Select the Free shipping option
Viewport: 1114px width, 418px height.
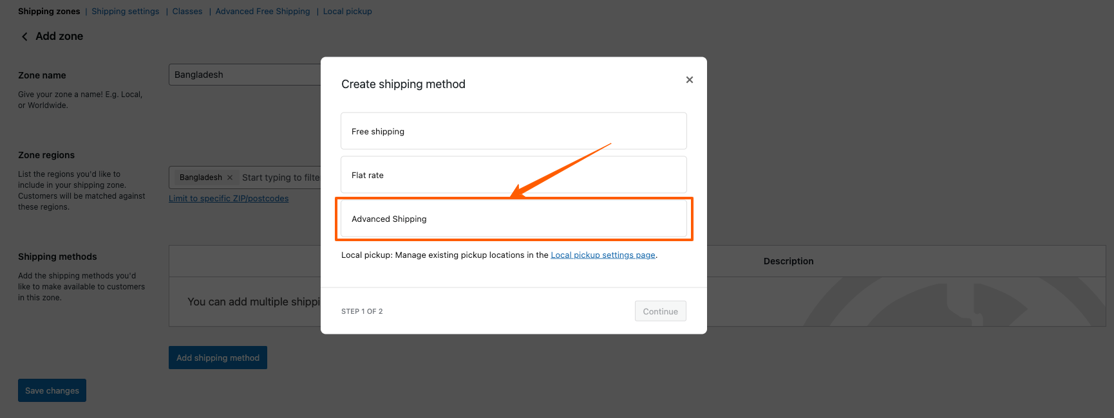click(513, 131)
